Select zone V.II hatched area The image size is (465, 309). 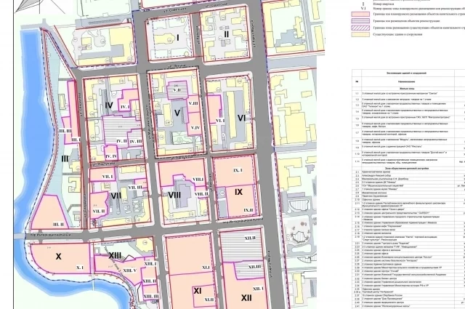(177, 89)
